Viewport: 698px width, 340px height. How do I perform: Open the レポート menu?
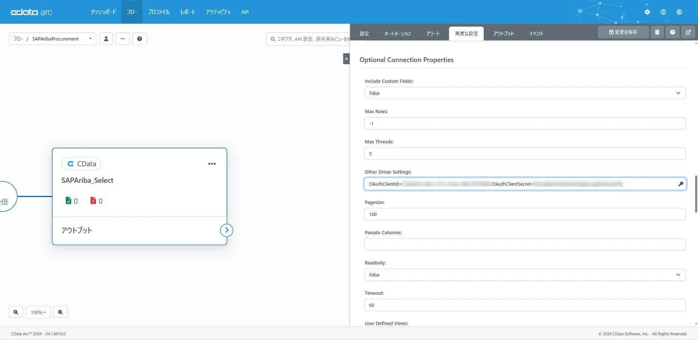pyautogui.click(x=188, y=12)
